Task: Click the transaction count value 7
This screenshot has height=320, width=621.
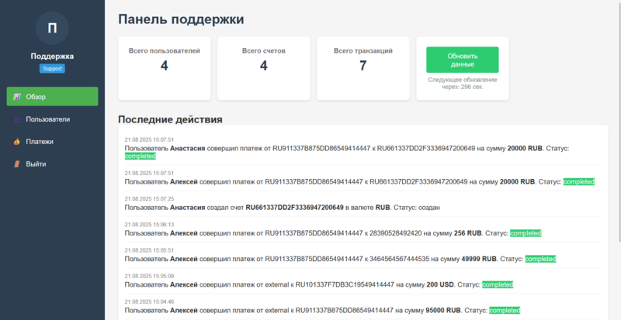Action: click(x=363, y=66)
